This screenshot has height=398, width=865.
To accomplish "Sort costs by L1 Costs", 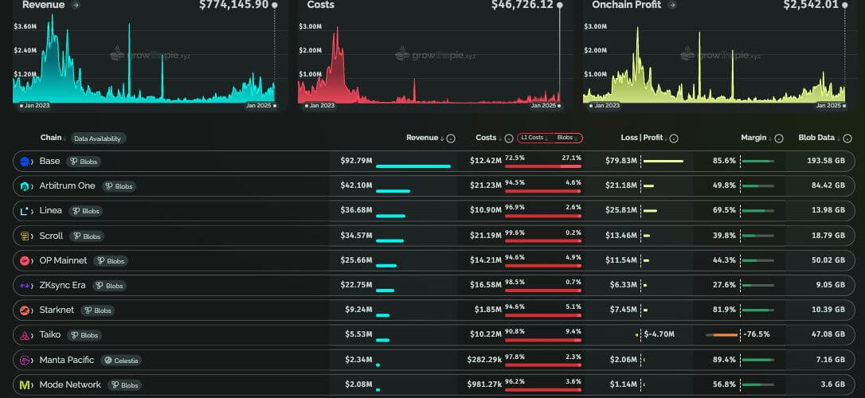I will click(x=534, y=138).
